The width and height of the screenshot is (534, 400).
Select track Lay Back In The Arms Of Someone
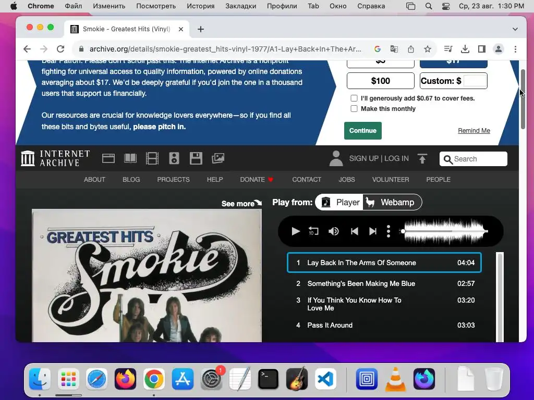click(384, 262)
